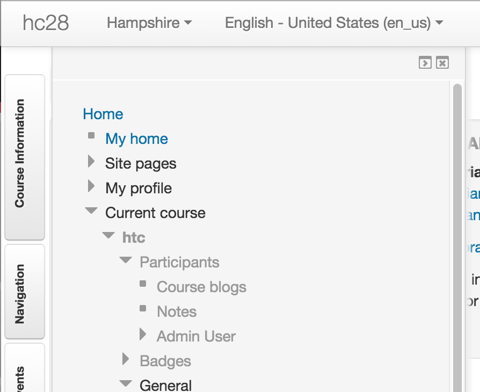Expand the Admin User node
The width and height of the screenshot is (480, 392).
(143, 334)
